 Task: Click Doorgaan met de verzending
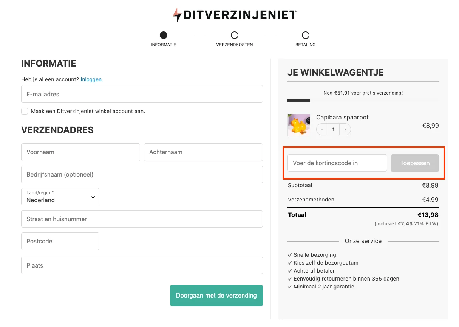coord(216,295)
